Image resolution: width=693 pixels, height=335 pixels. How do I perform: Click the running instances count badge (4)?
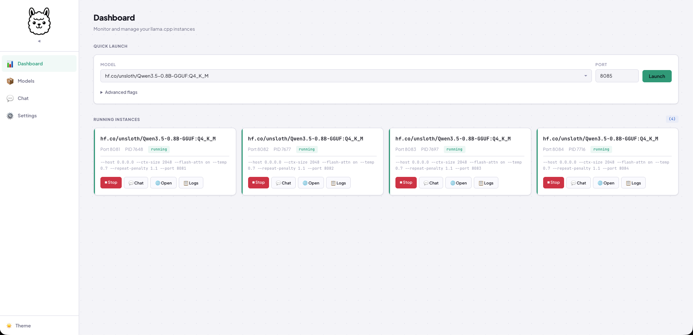pyautogui.click(x=672, y=119)
